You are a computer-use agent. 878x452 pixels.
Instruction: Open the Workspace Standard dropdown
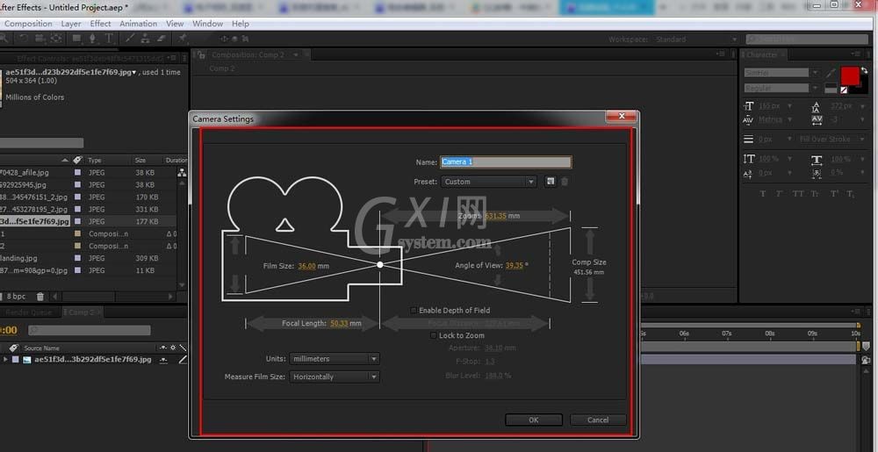coord(697,39)
